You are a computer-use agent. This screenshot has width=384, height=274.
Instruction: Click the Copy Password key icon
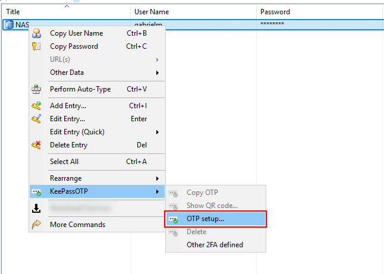36,46
